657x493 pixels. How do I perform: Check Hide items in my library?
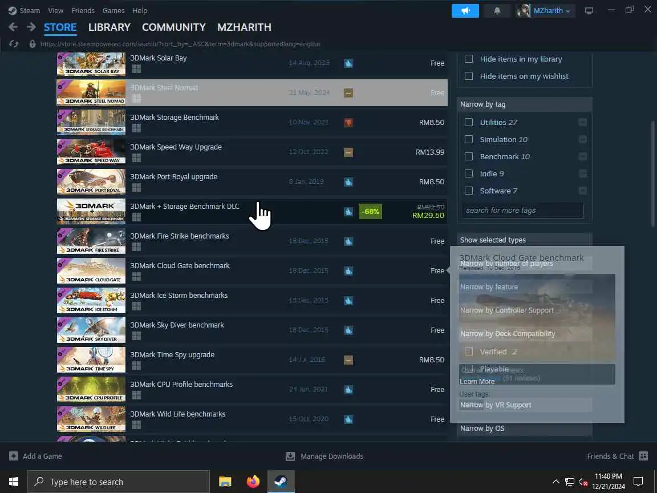(469, 59)
